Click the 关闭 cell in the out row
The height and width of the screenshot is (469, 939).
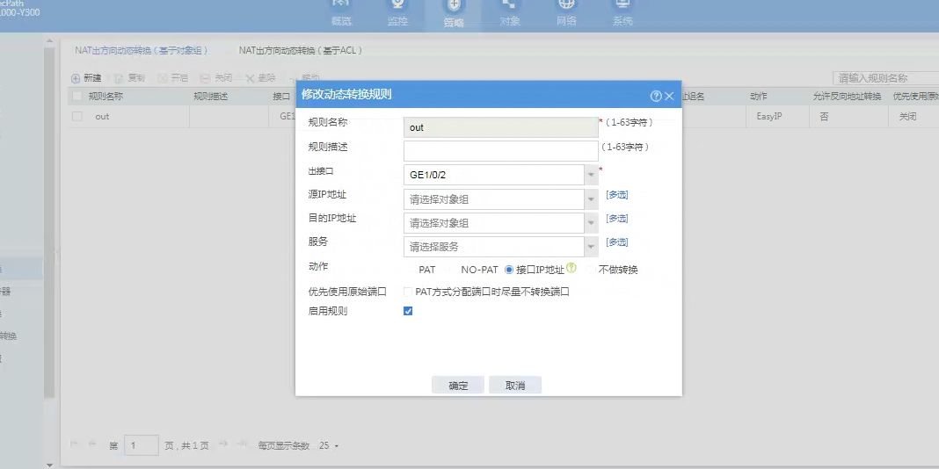pos(908,117)
